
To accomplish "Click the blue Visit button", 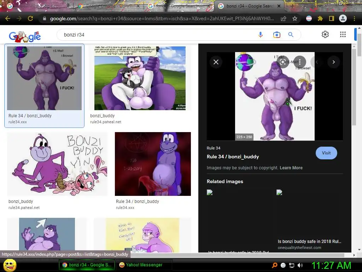I will tap(326, 153).
